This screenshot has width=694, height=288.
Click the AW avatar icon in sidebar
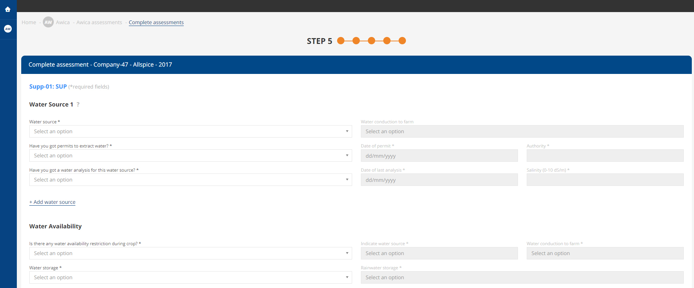8,29
